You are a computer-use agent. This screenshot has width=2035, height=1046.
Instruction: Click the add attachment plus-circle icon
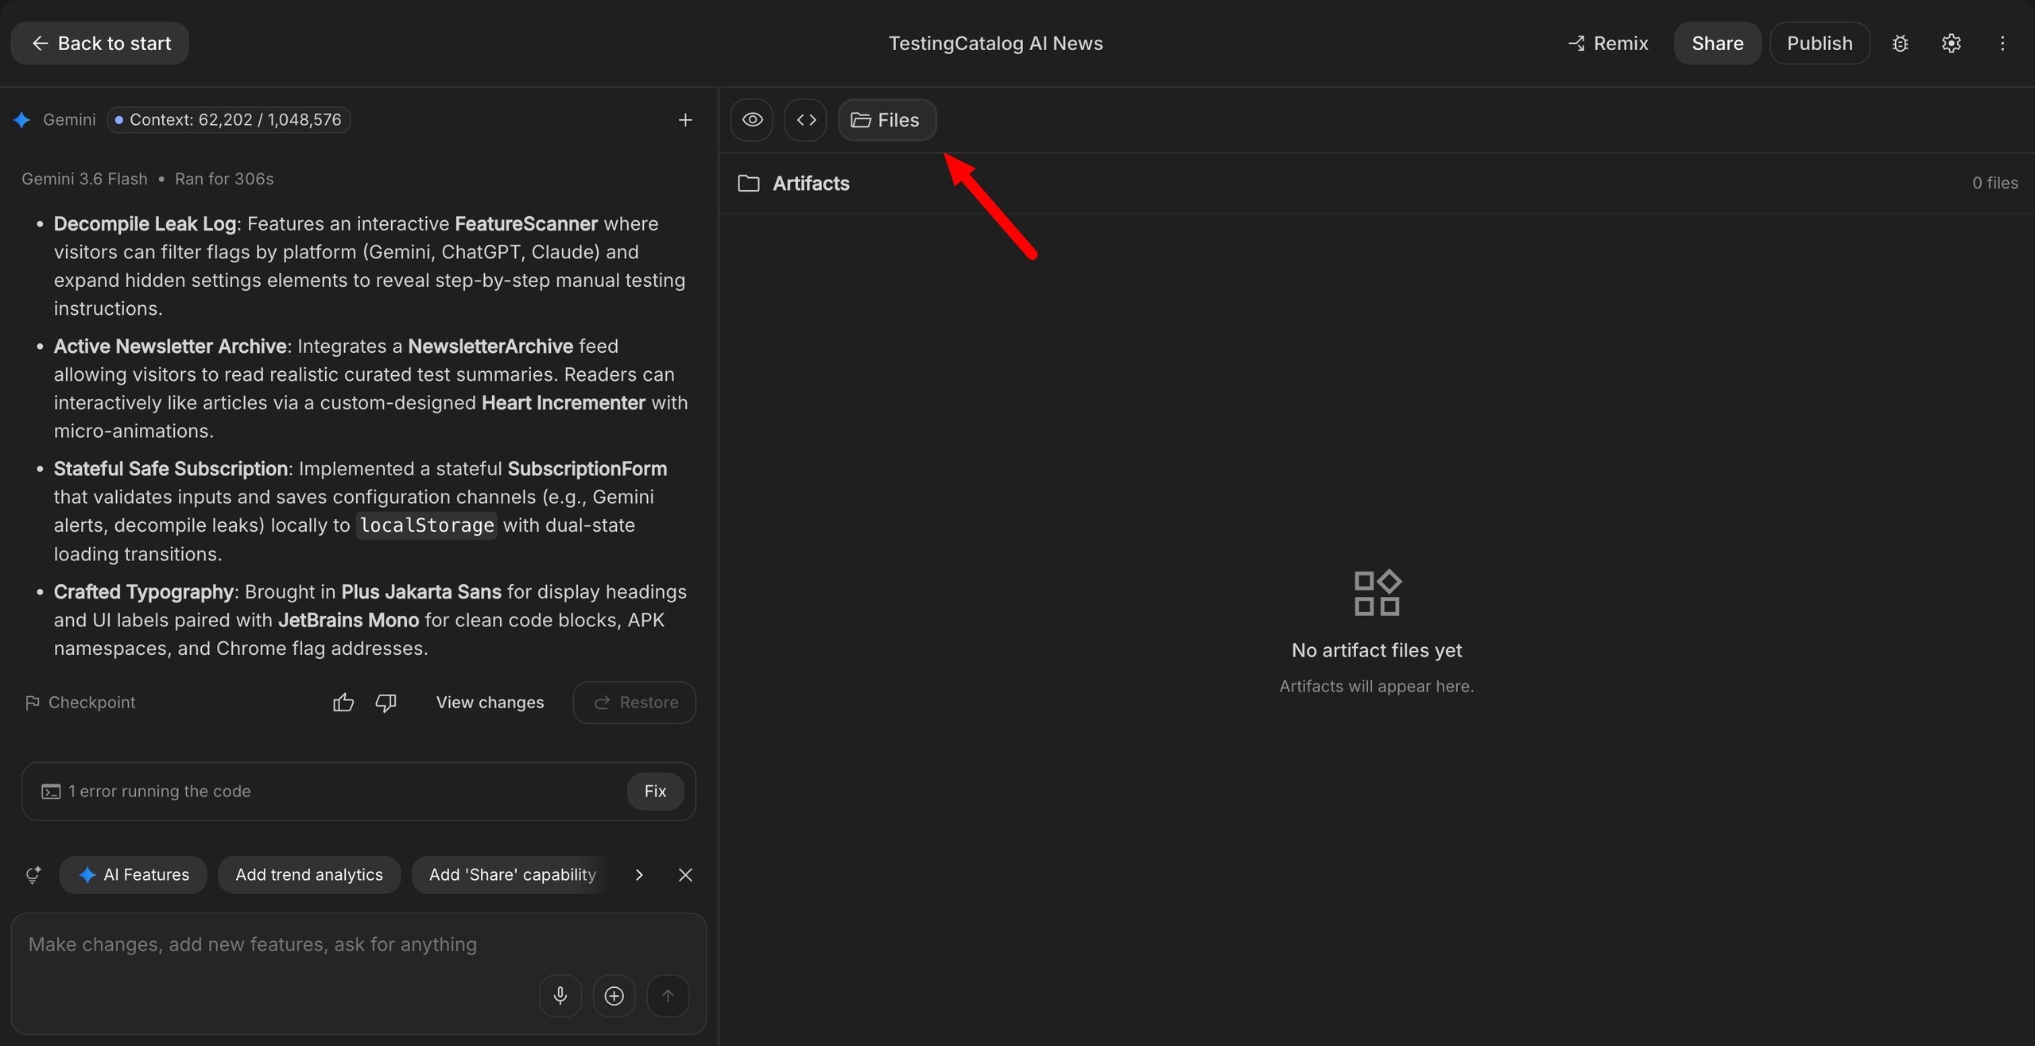(x=614, y=996)
